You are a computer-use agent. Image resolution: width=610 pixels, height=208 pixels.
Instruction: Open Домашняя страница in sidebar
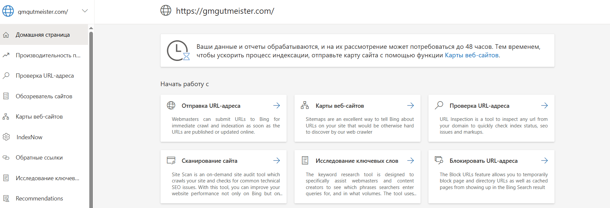coord(44,35)
